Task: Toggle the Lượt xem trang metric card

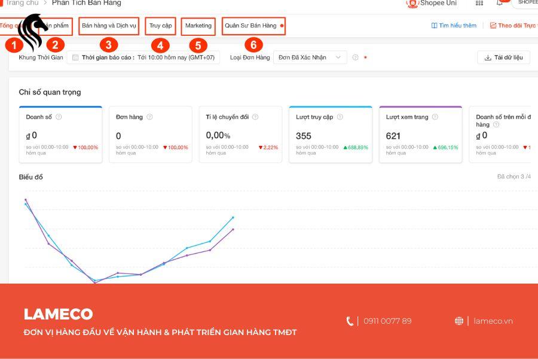Action: 421,134
